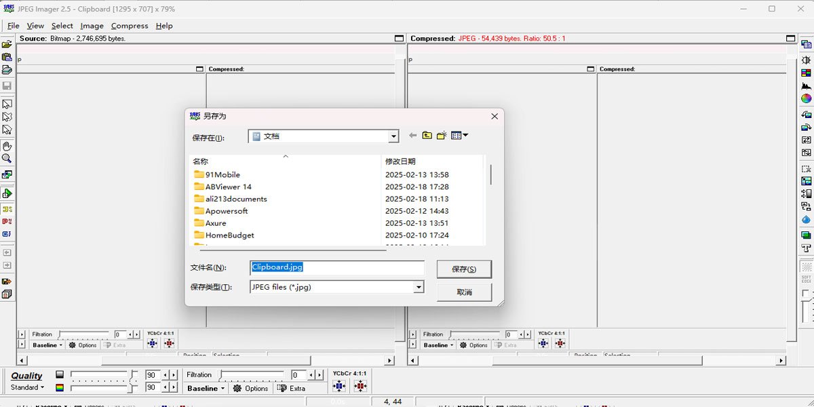Click the 保存(S) button to save
Screen dimensions: 814x407
465,269
